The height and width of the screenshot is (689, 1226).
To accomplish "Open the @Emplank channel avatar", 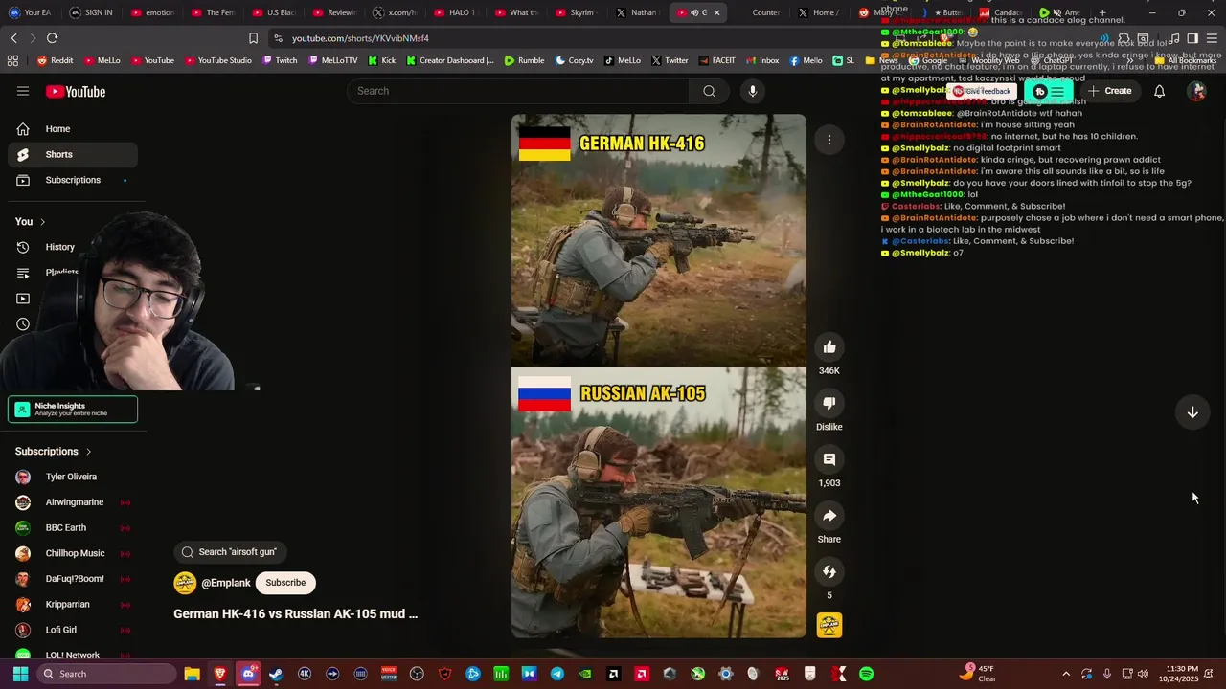I will 185,583.
